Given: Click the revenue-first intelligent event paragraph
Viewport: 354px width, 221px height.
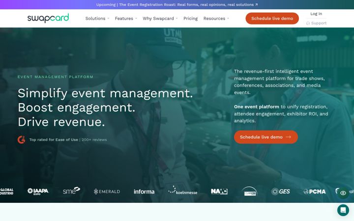Looking at the screenshot, I should pyautogui.click(x=279, y=82).
